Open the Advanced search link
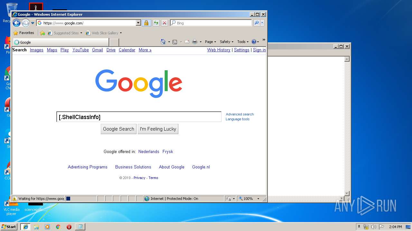This screenshot has height=231, width=412. click(240, 114)
